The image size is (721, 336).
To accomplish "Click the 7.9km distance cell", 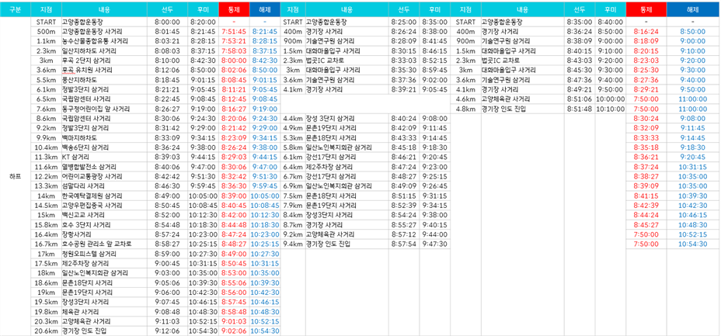I will click(292, 205).
